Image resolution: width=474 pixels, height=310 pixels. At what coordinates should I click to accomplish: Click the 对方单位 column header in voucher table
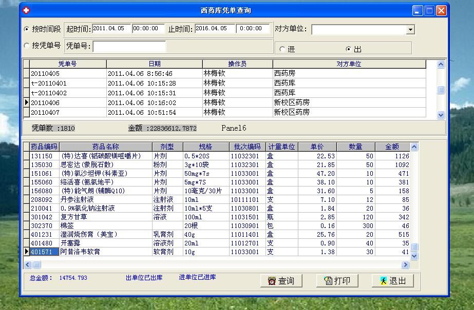point(349,64)
